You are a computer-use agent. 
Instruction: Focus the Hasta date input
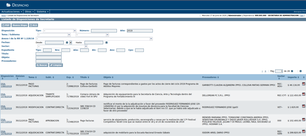click(x=94, y=43)
